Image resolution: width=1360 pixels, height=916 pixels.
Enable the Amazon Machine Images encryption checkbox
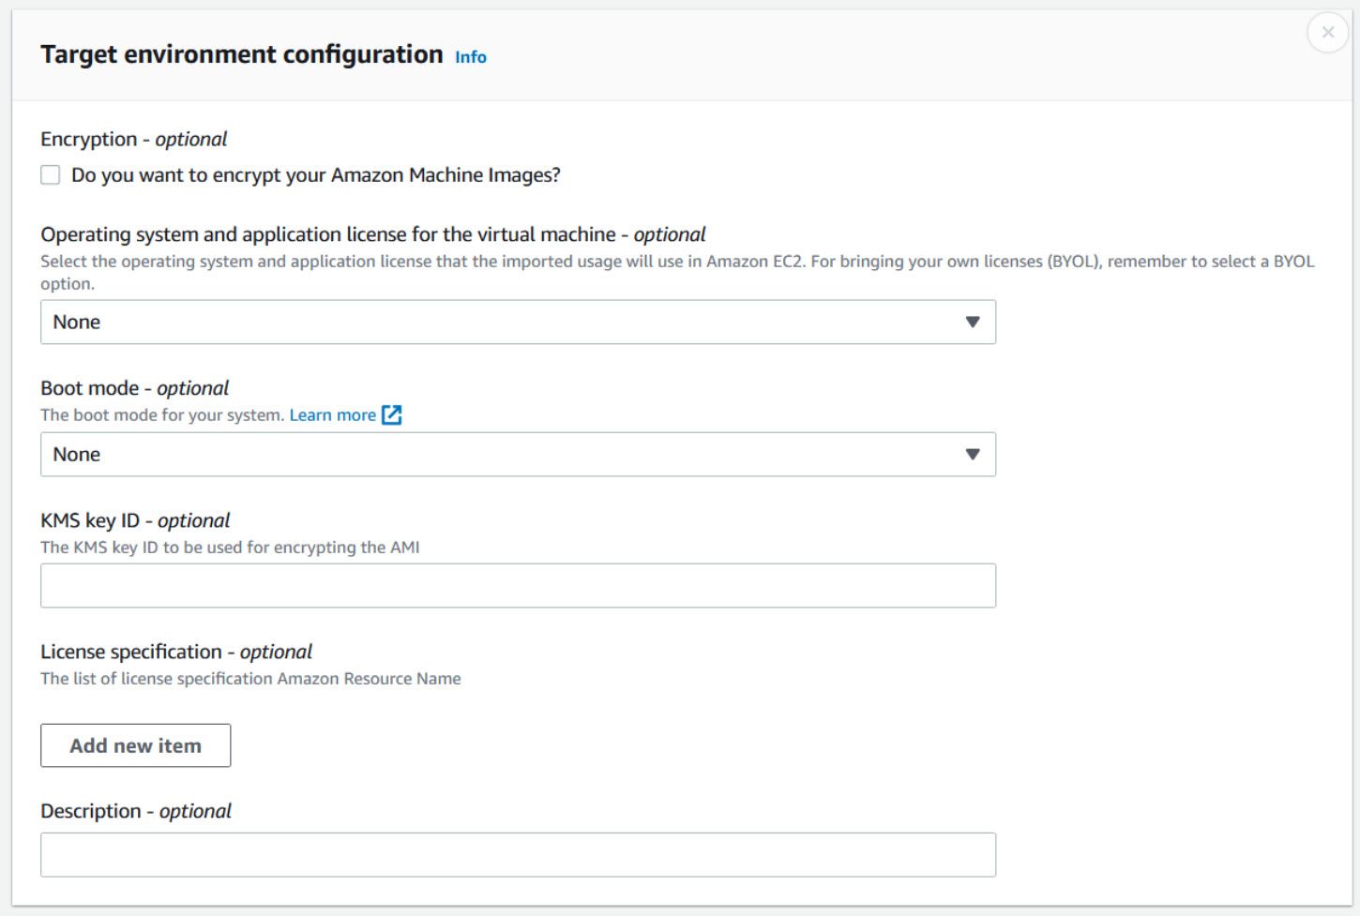pos(51,175)
